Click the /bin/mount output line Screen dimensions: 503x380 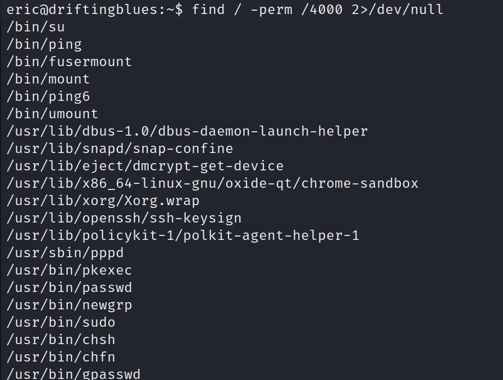[48, 79]
